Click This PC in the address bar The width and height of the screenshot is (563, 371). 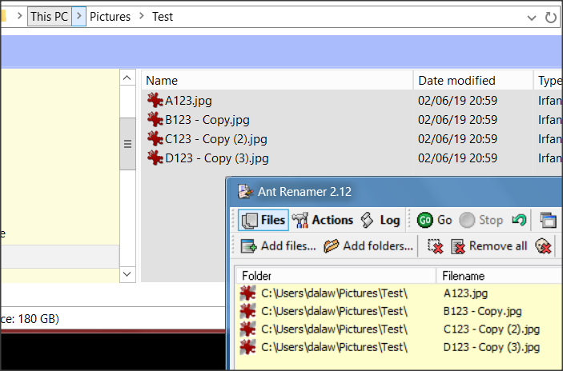coord(50,17)
